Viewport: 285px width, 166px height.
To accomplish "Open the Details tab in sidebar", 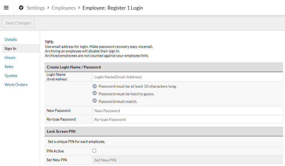I will click(11, 39).
